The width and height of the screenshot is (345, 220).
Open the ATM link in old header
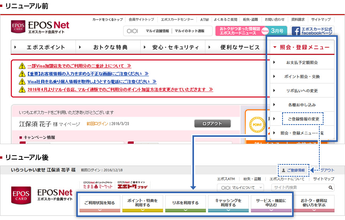pos(204,20)
